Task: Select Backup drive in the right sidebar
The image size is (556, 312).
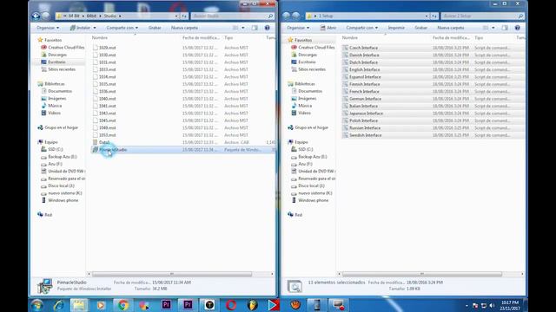Action: pyautogui.click(x=312, y=156)
